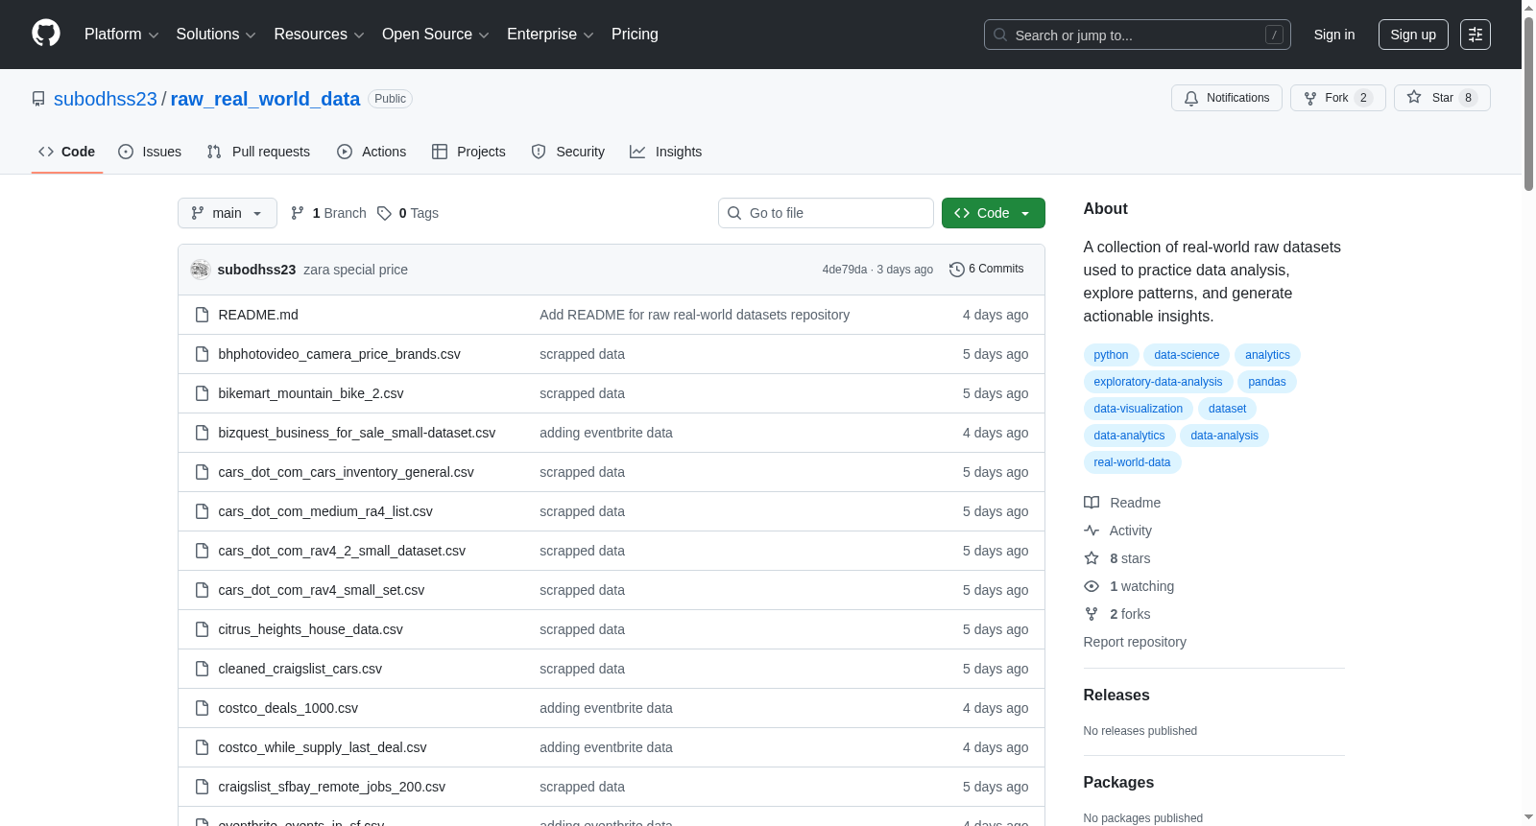Image resolution: width=1536 pixels, height=826 pixels.
Task: Expand the Open Source menu
Action: (x=436, y=35)
